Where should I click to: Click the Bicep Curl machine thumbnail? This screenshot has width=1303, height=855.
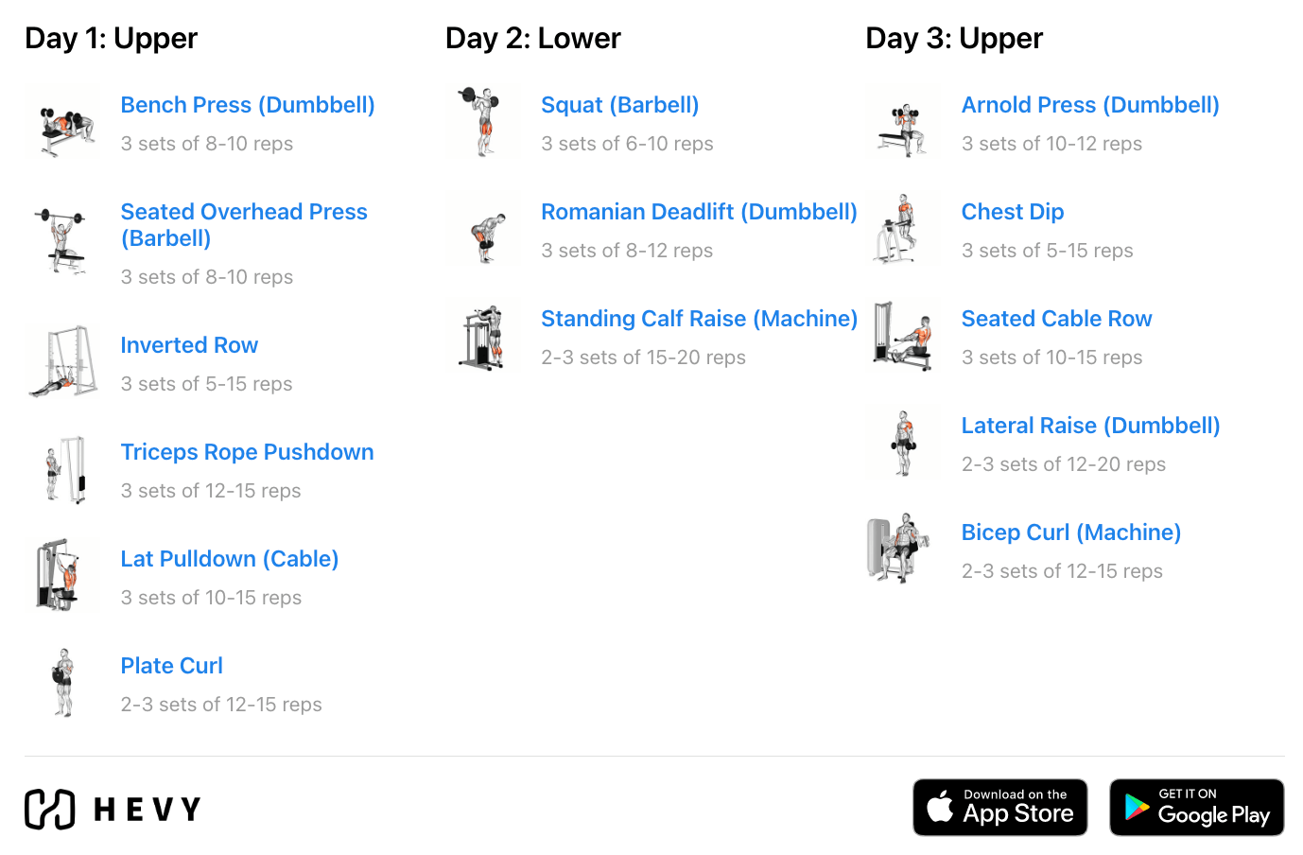(902, 549)
